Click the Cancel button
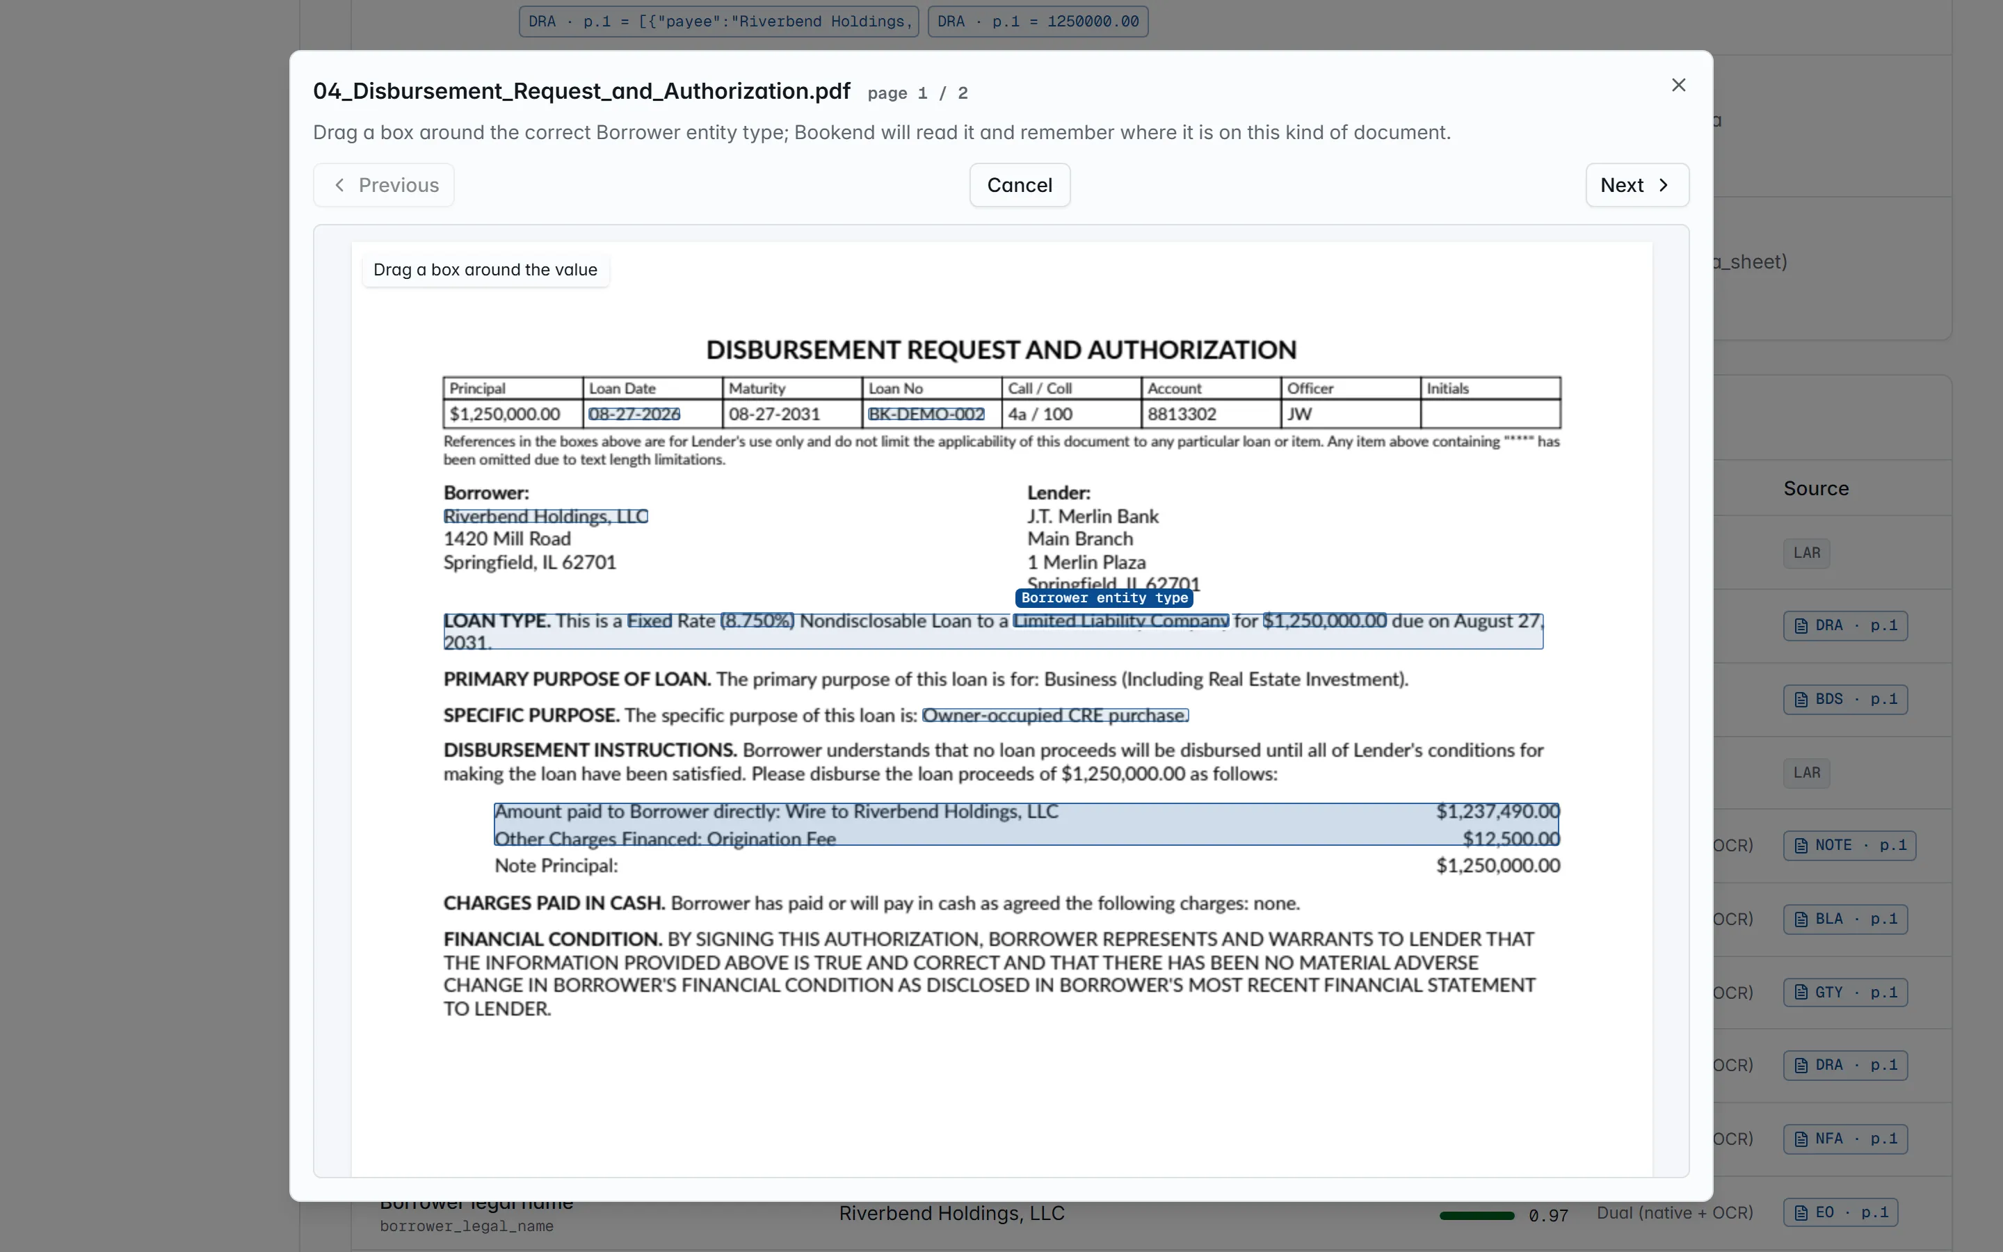Screen dimensions: 2003x1252 click(1019, 184)
